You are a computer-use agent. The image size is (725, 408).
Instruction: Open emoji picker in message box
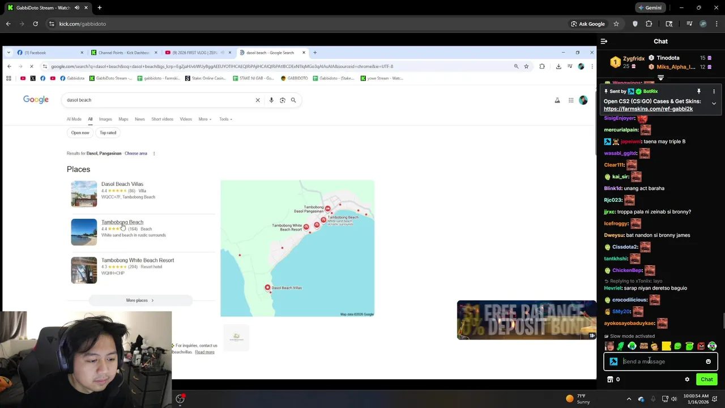coord(708,362)
